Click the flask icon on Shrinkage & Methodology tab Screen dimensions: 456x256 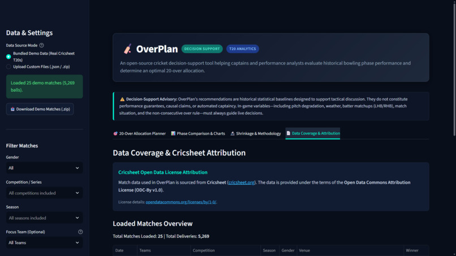click(x=233, y=133)
